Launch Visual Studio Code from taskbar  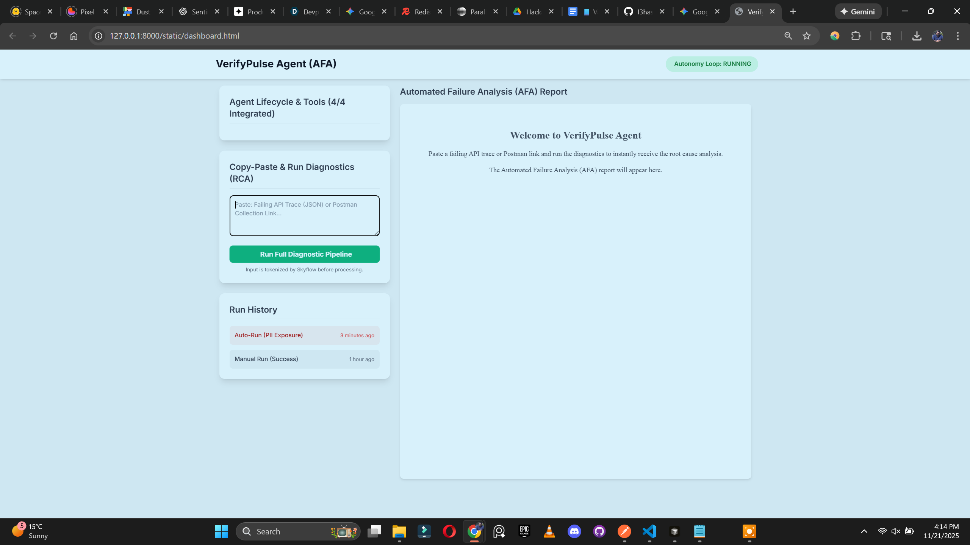(x=649, y=531)
